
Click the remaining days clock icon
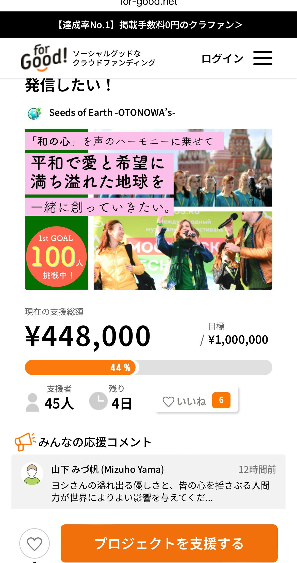point(98,401)
